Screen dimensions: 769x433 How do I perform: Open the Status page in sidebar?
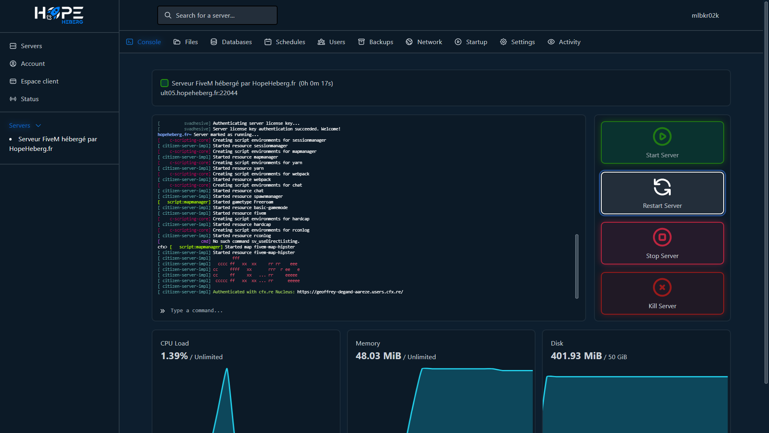[30, 99]
